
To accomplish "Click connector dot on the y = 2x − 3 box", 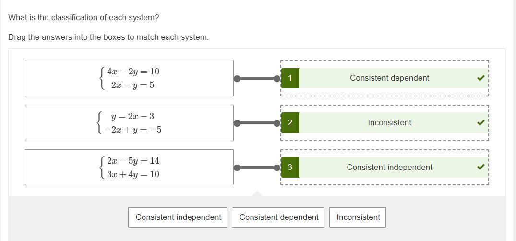I will coord(237,123).
